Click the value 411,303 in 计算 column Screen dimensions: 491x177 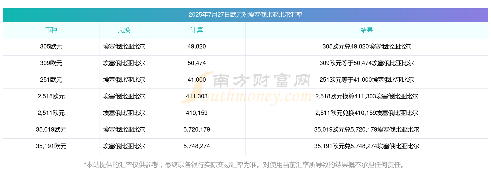[x=197, y=96]
